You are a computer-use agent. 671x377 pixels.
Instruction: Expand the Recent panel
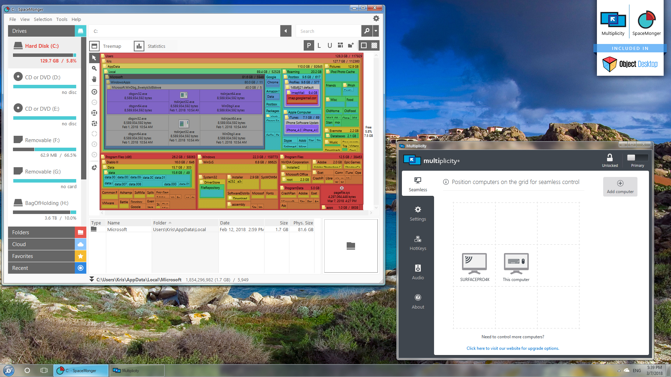(47, 268)
